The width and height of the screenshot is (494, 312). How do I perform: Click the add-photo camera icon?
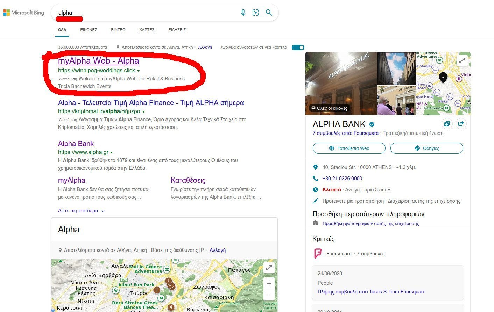pyautogui.click(x=316, y=223)
